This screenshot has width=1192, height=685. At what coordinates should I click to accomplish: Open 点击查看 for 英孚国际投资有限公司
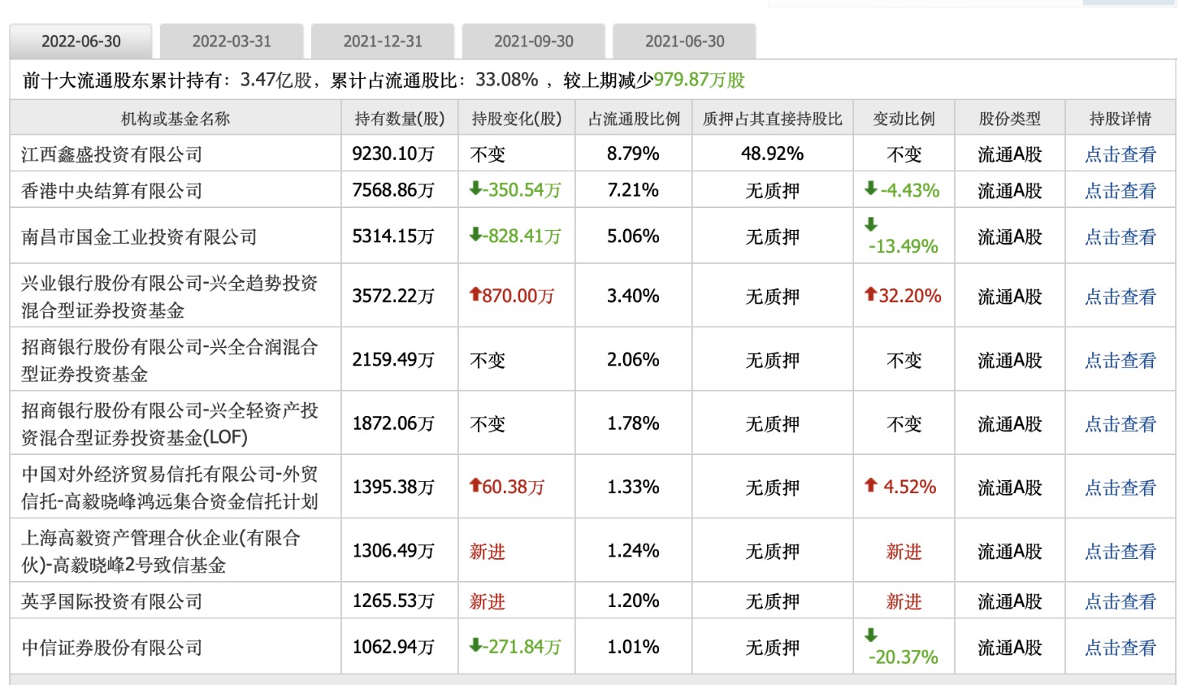coord(1120,601)
